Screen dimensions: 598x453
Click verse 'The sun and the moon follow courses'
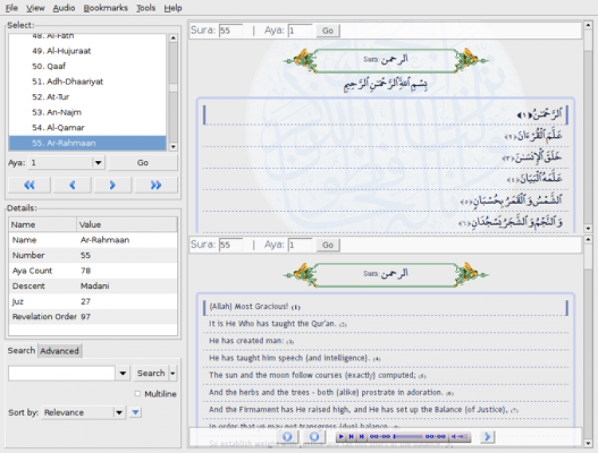click(312, 375)
